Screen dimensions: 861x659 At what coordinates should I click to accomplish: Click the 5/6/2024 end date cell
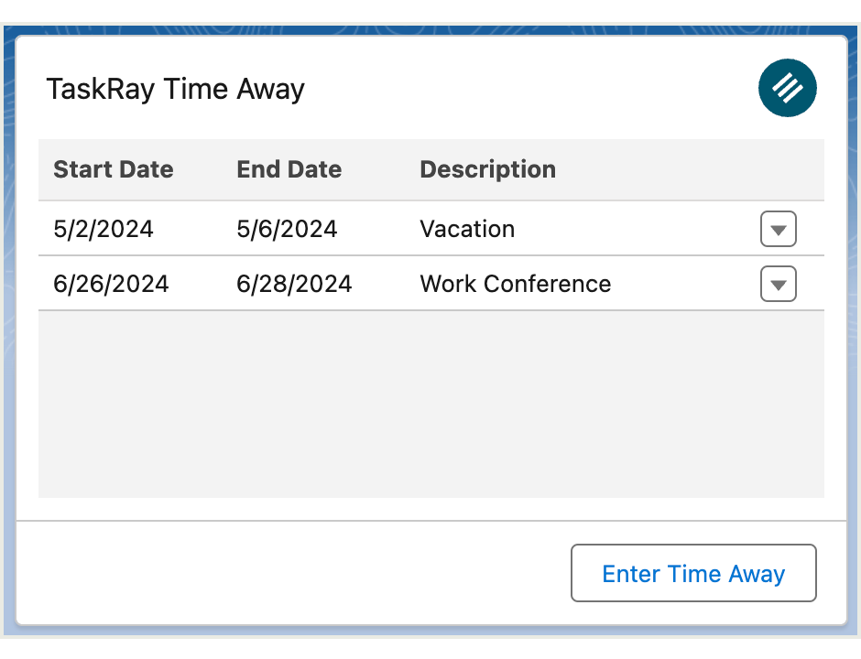tap(287, 229)
